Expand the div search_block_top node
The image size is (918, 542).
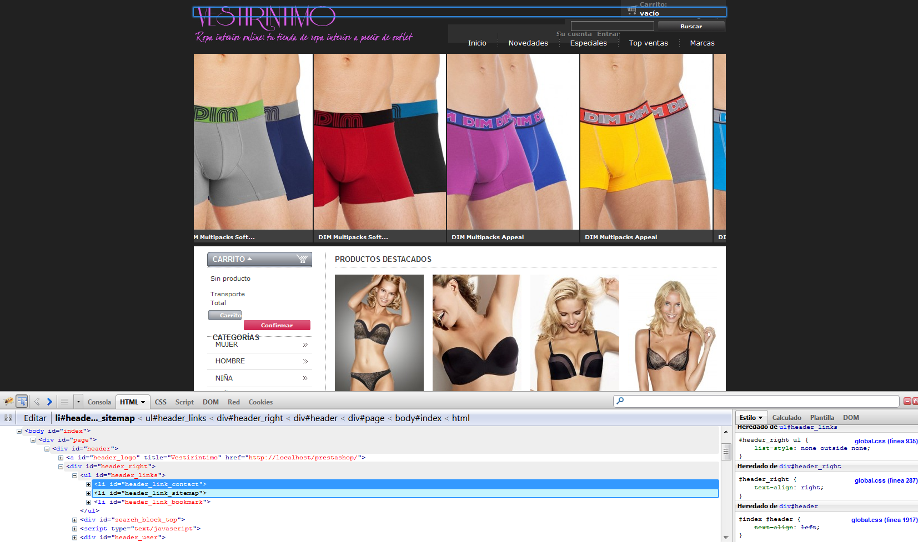(74, 520)
